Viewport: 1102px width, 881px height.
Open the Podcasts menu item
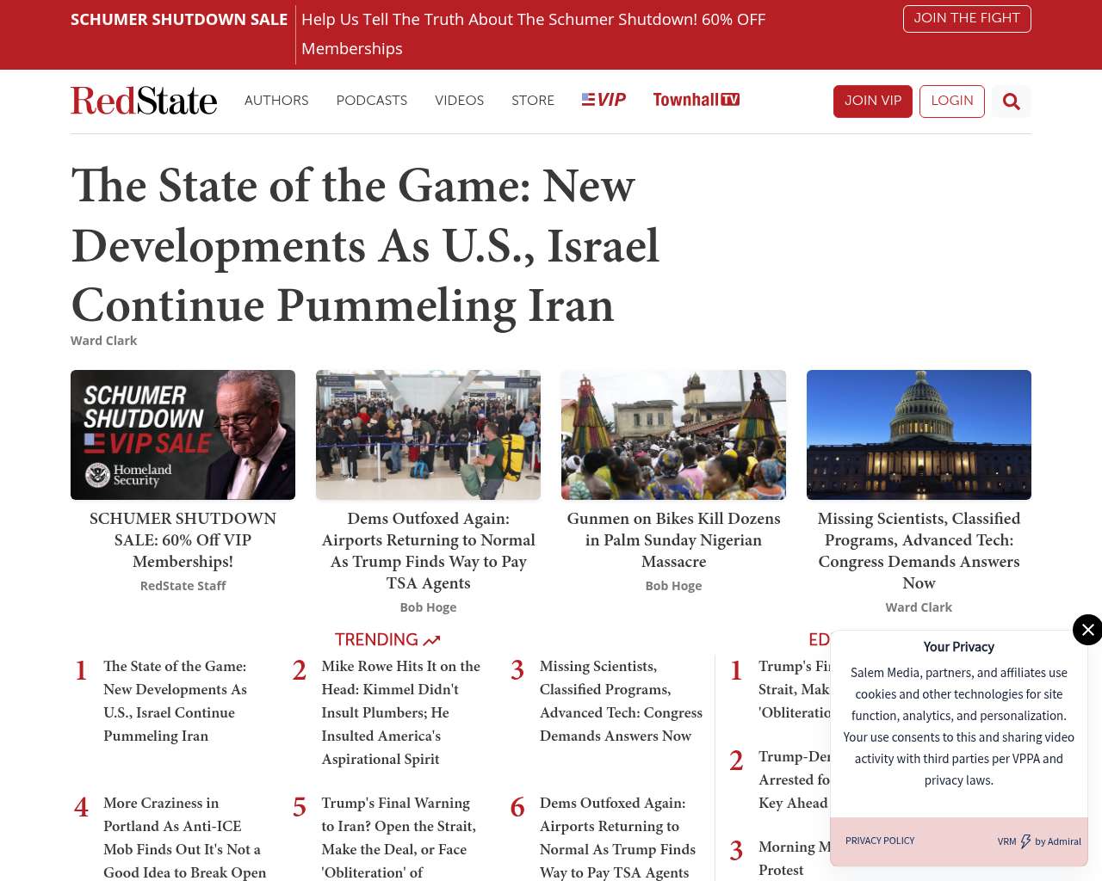tap(372, 101)
